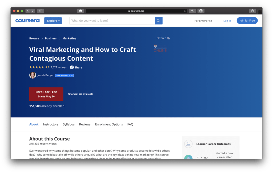Image resolution: width=273 pixels, height=173 pixels.
Task: Toggle the Safari sidebar icon
Action: (x=41, y=11)
